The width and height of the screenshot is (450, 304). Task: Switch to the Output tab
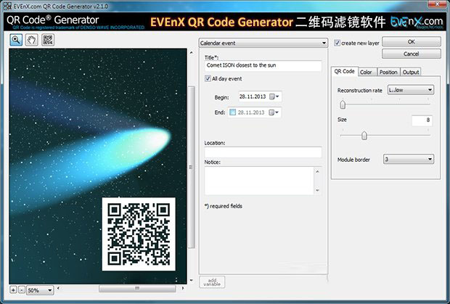411,73
